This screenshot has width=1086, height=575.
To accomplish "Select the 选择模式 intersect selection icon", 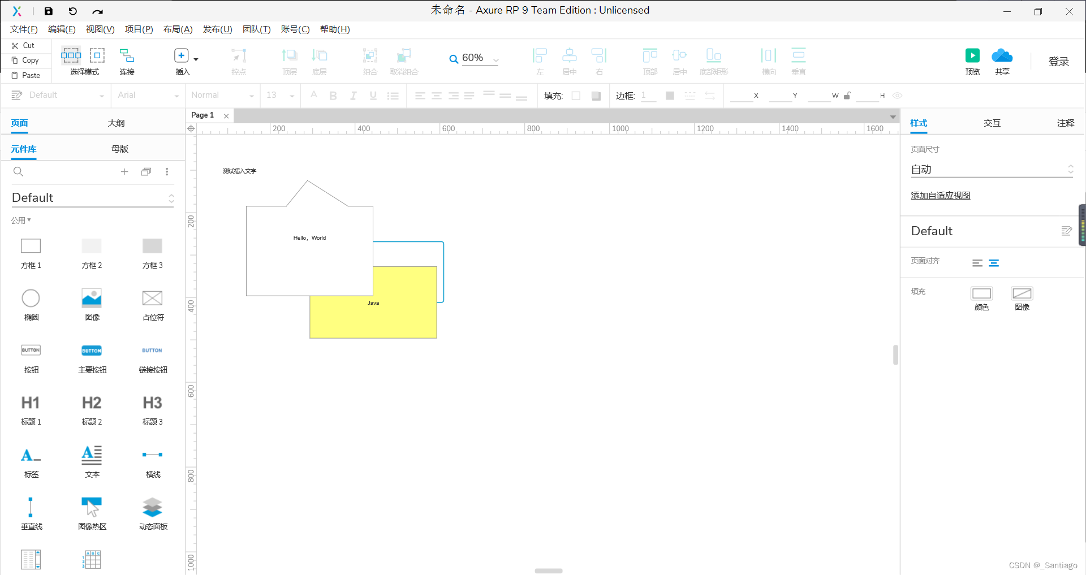I will click(71, 55).
